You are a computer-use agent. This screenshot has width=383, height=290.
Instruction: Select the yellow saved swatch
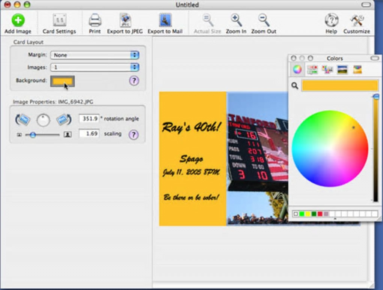click(x=308, y=214)
